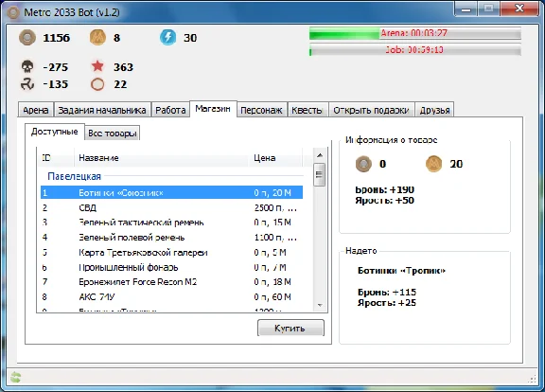Open the Арена tab
This screenshot has height=392, width=545.
35,110
